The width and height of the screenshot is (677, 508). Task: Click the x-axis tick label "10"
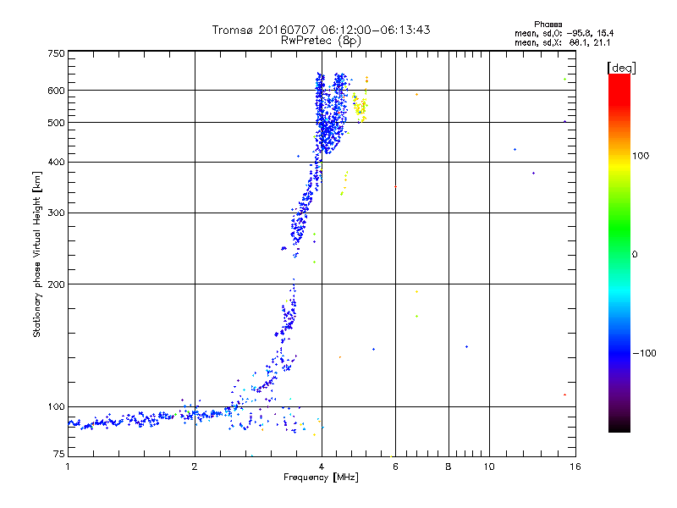[489, 467]
